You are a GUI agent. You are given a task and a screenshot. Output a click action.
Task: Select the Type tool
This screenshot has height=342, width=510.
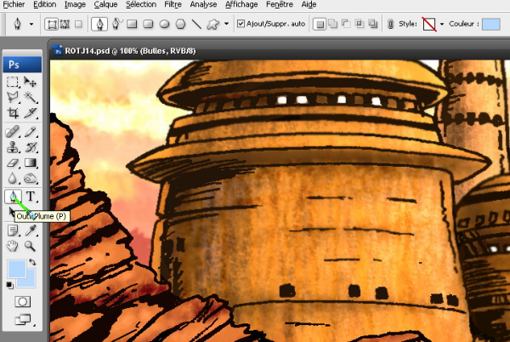pyautogui.click(x=31, y=197)
